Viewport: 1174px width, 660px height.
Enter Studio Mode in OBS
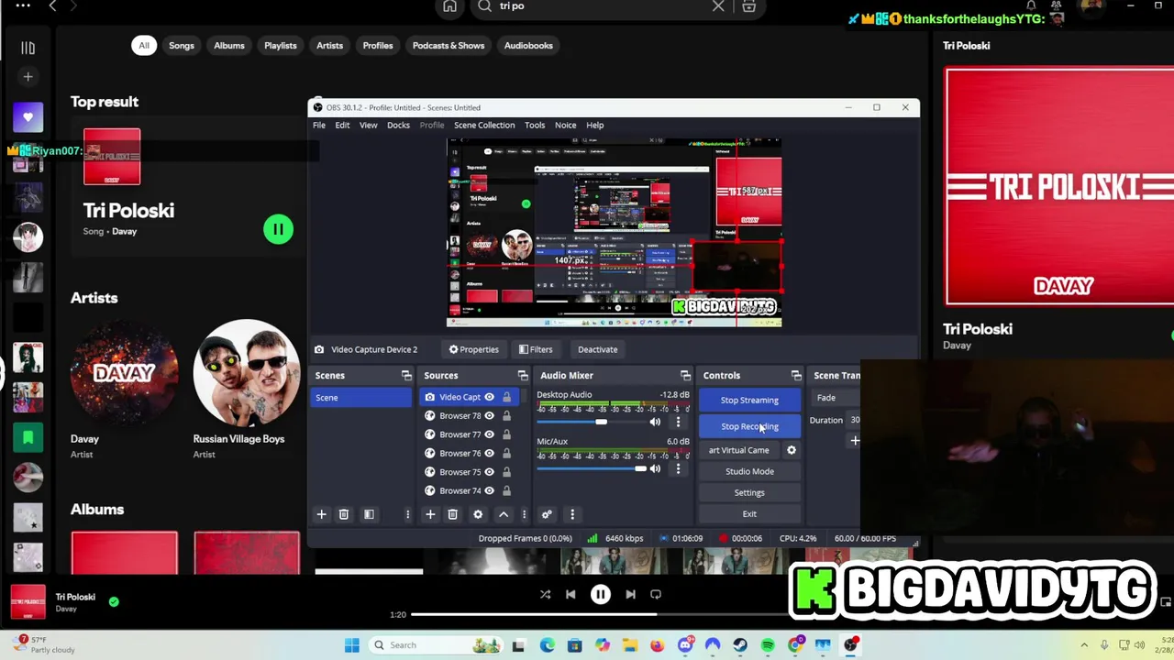click(749, 471)
